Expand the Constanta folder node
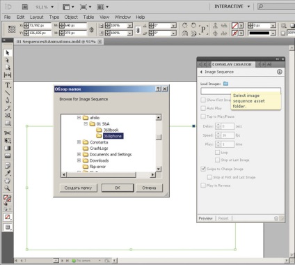 point(79,142)
